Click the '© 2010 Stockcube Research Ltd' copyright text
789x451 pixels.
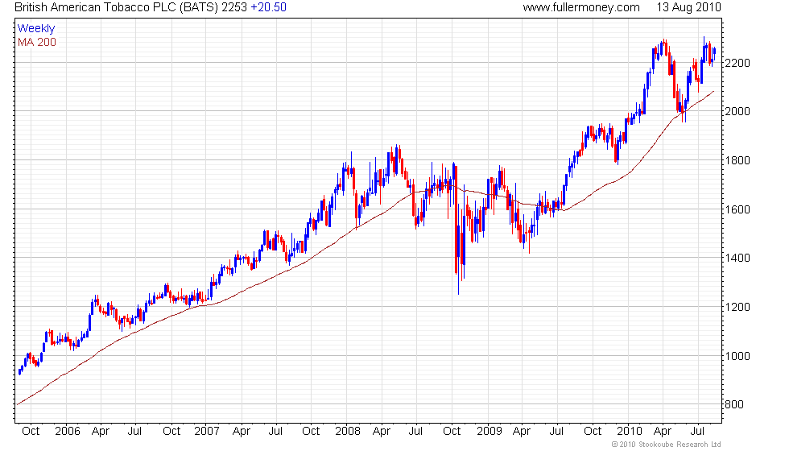[x=667, y=445]
